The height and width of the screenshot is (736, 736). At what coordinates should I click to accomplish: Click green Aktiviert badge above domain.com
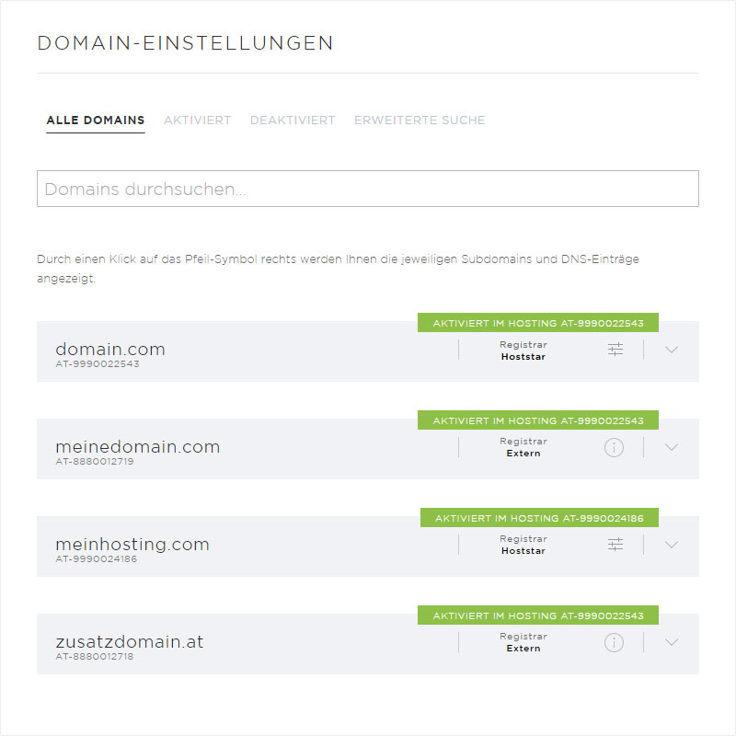point(538,323)
